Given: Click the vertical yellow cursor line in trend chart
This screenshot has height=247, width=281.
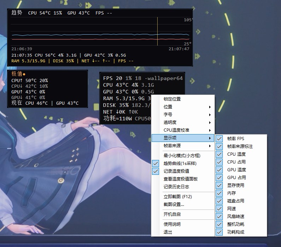Looking at the screenshot, I should point(157,31).
